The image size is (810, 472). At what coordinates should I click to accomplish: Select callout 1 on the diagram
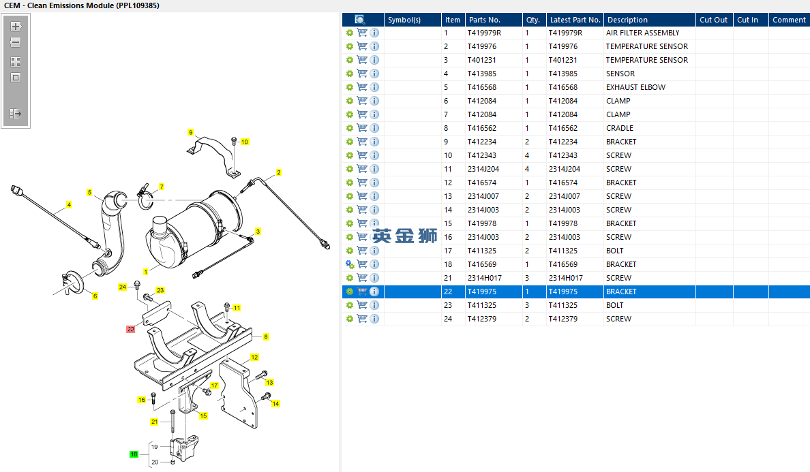[145, 271]
